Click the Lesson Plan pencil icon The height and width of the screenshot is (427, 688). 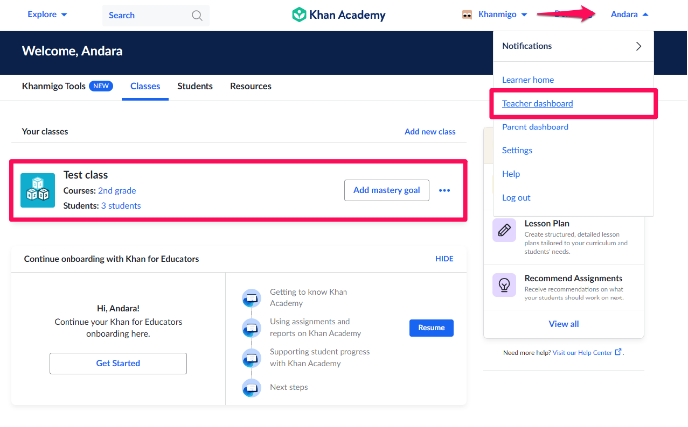504,231
